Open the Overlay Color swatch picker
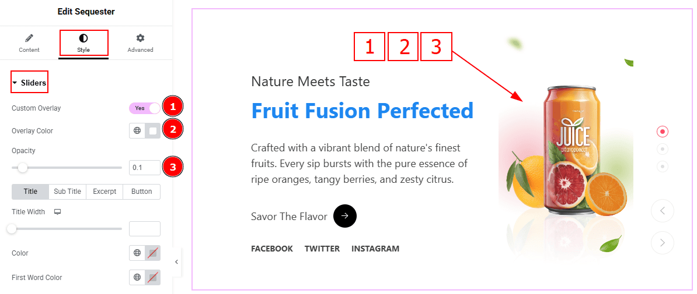Screen dimensions: 697x294 (x=153, y=131)
